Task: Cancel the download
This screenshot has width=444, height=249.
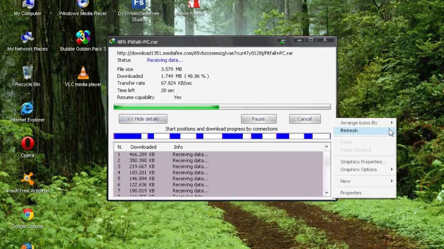Action: tap(305, 119)
